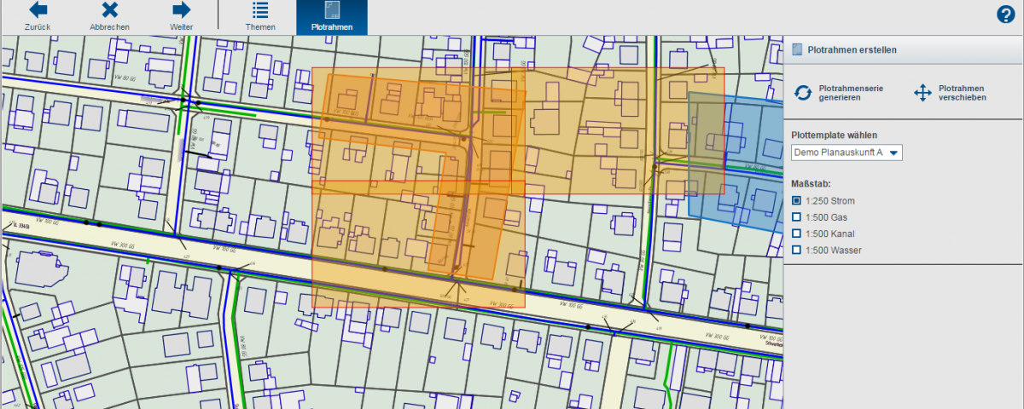Open help via question mark icon
The height and width of the screenshot is (409, 1024).
click(x=1006, y=14)
